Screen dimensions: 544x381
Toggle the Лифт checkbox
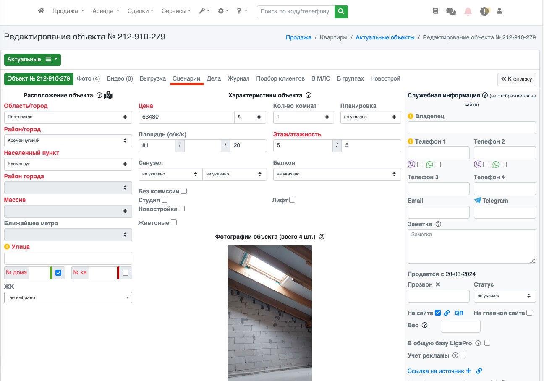click(292, 200)
